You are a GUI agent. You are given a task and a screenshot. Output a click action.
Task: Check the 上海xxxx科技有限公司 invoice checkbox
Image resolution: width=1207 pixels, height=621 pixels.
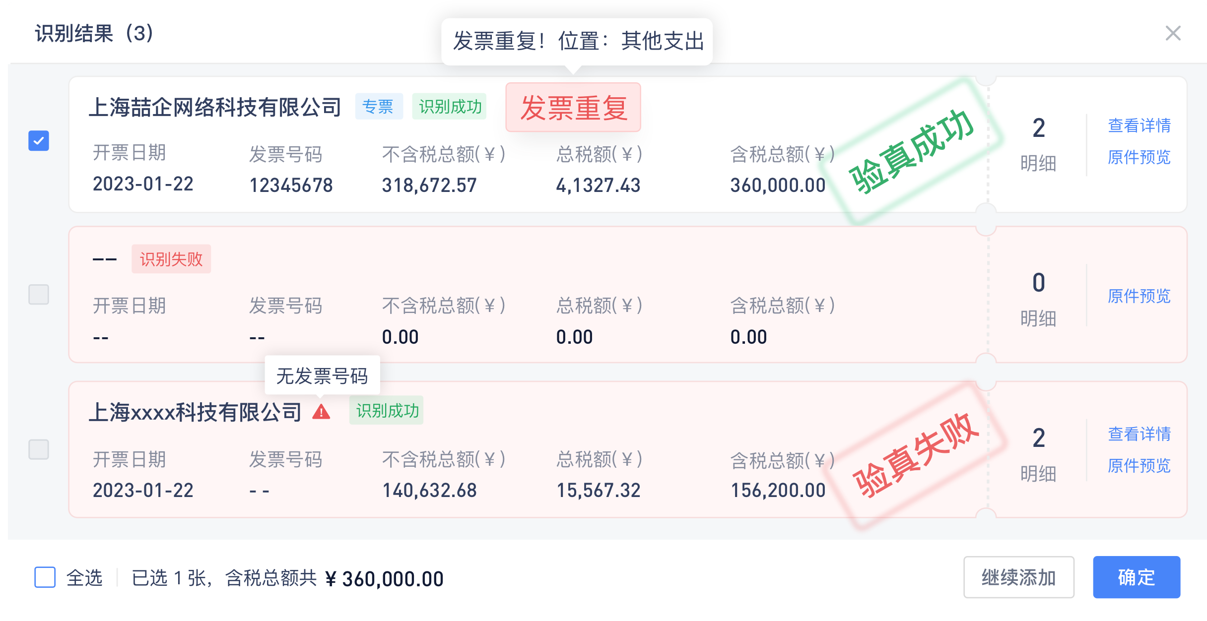(39, 449)
